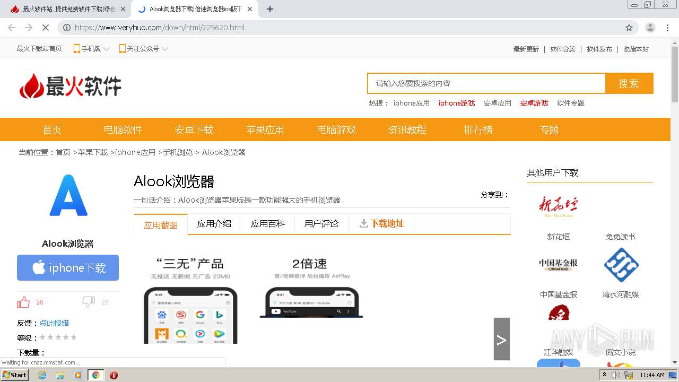This screenshot has width=679, height=382.
Task: Open a new browser tab
Action: coord(270,9)
